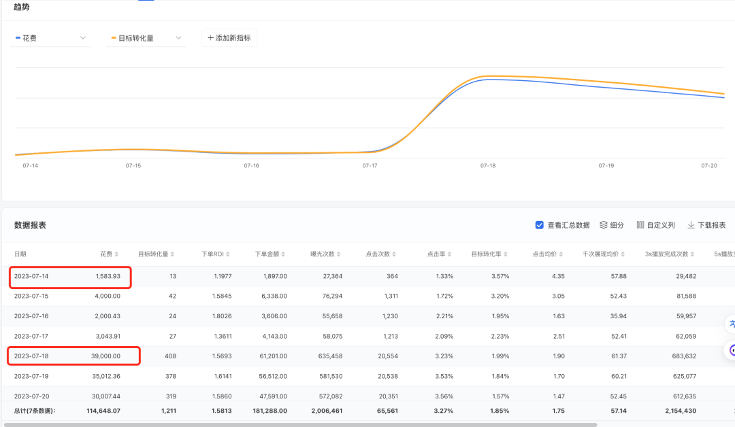Click the horizontal scrollbar under the table

point(299,424)
